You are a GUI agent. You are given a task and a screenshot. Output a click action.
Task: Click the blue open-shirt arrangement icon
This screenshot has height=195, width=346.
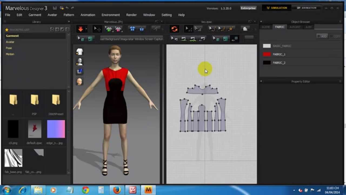132,29
